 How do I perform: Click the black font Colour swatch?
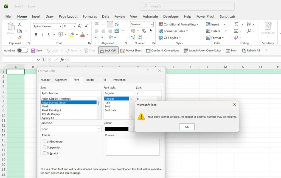(x=116, y=129)
